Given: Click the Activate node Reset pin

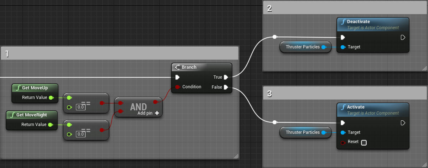Looking at the screenshot, I should point(342,142).
